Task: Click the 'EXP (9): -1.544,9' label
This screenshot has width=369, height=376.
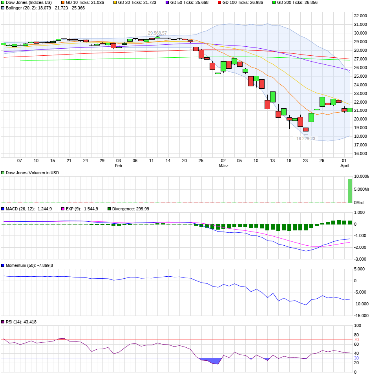Action: pos(82,209)
